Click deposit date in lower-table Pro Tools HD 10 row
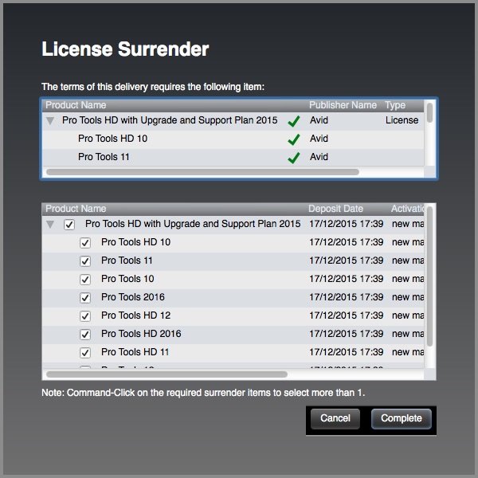Image resolution: width=478 pixels, height=478 pixels. pos(347,242)
